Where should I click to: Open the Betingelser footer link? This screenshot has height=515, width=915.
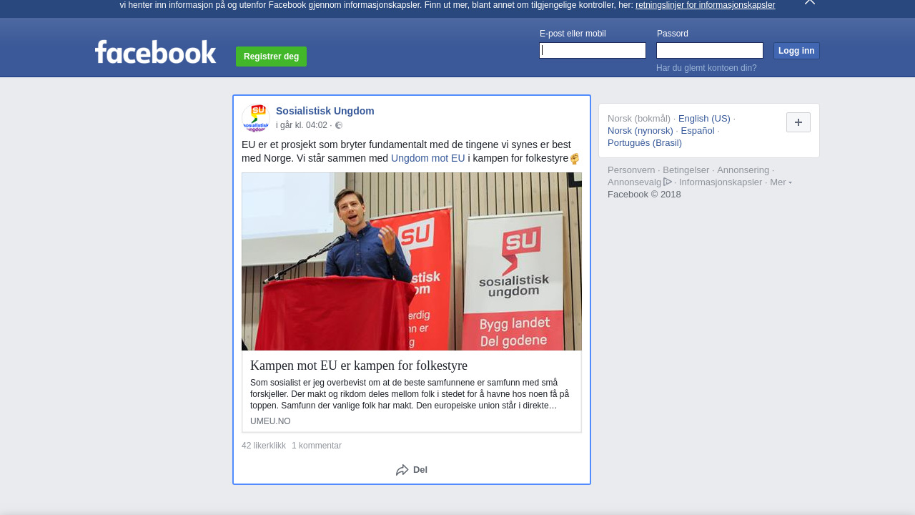point(686,170)
